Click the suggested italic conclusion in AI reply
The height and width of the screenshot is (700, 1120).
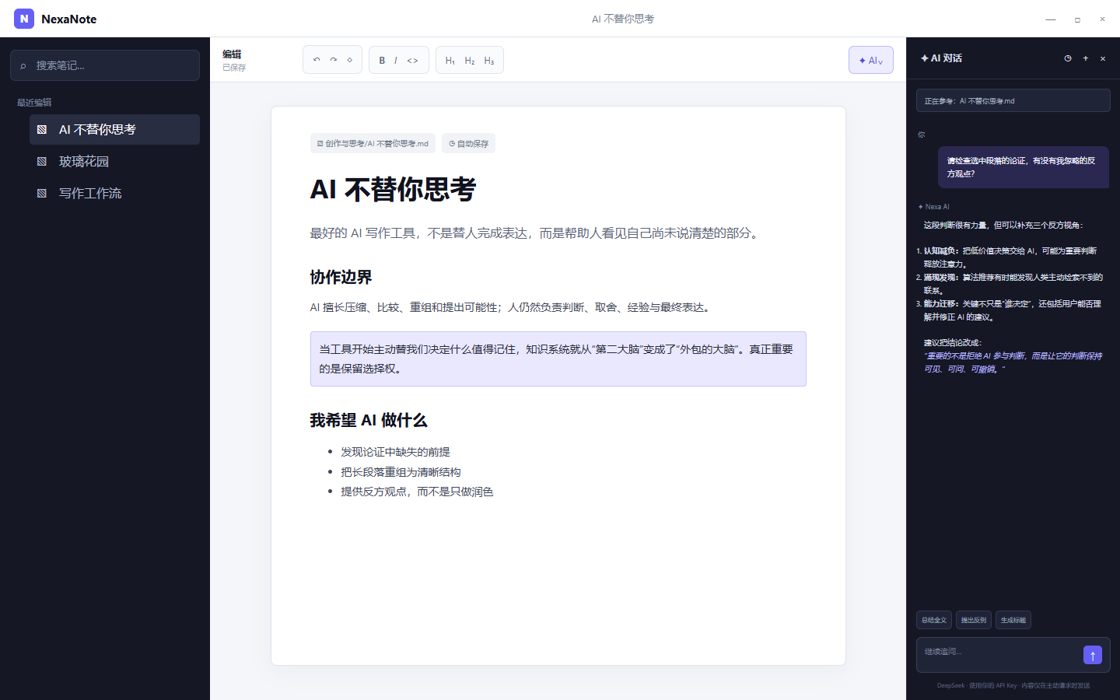click(x=1013, y=362)
